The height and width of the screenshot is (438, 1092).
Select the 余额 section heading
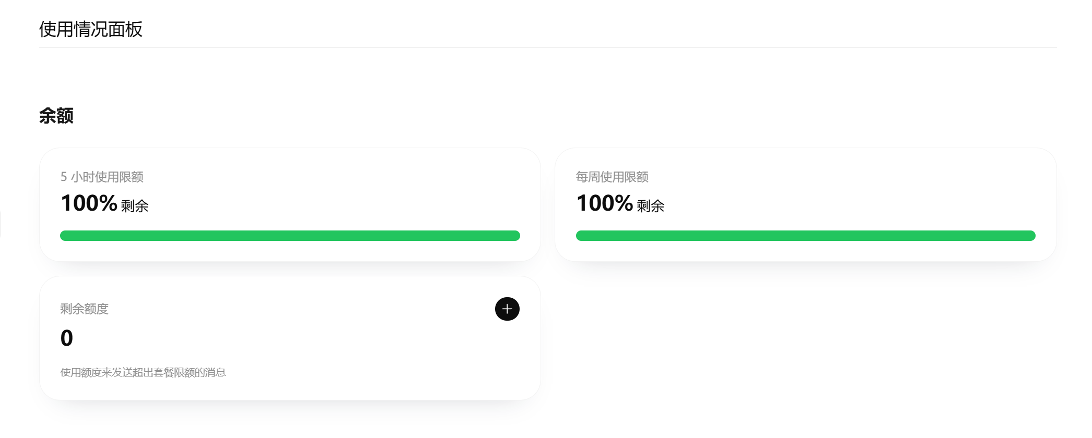56,116
